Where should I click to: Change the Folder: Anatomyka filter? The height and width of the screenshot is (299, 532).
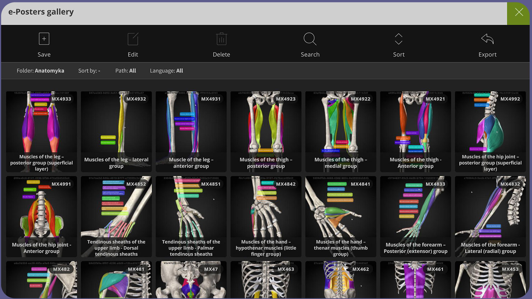[40, 70]
